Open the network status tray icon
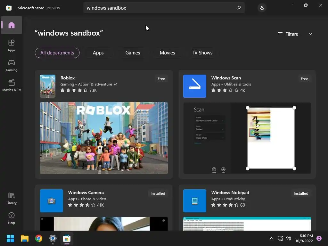The height and width of the screenshot is (246, 328). tap(280, 238)
